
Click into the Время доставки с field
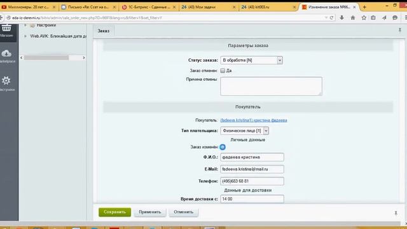(252, 199)
